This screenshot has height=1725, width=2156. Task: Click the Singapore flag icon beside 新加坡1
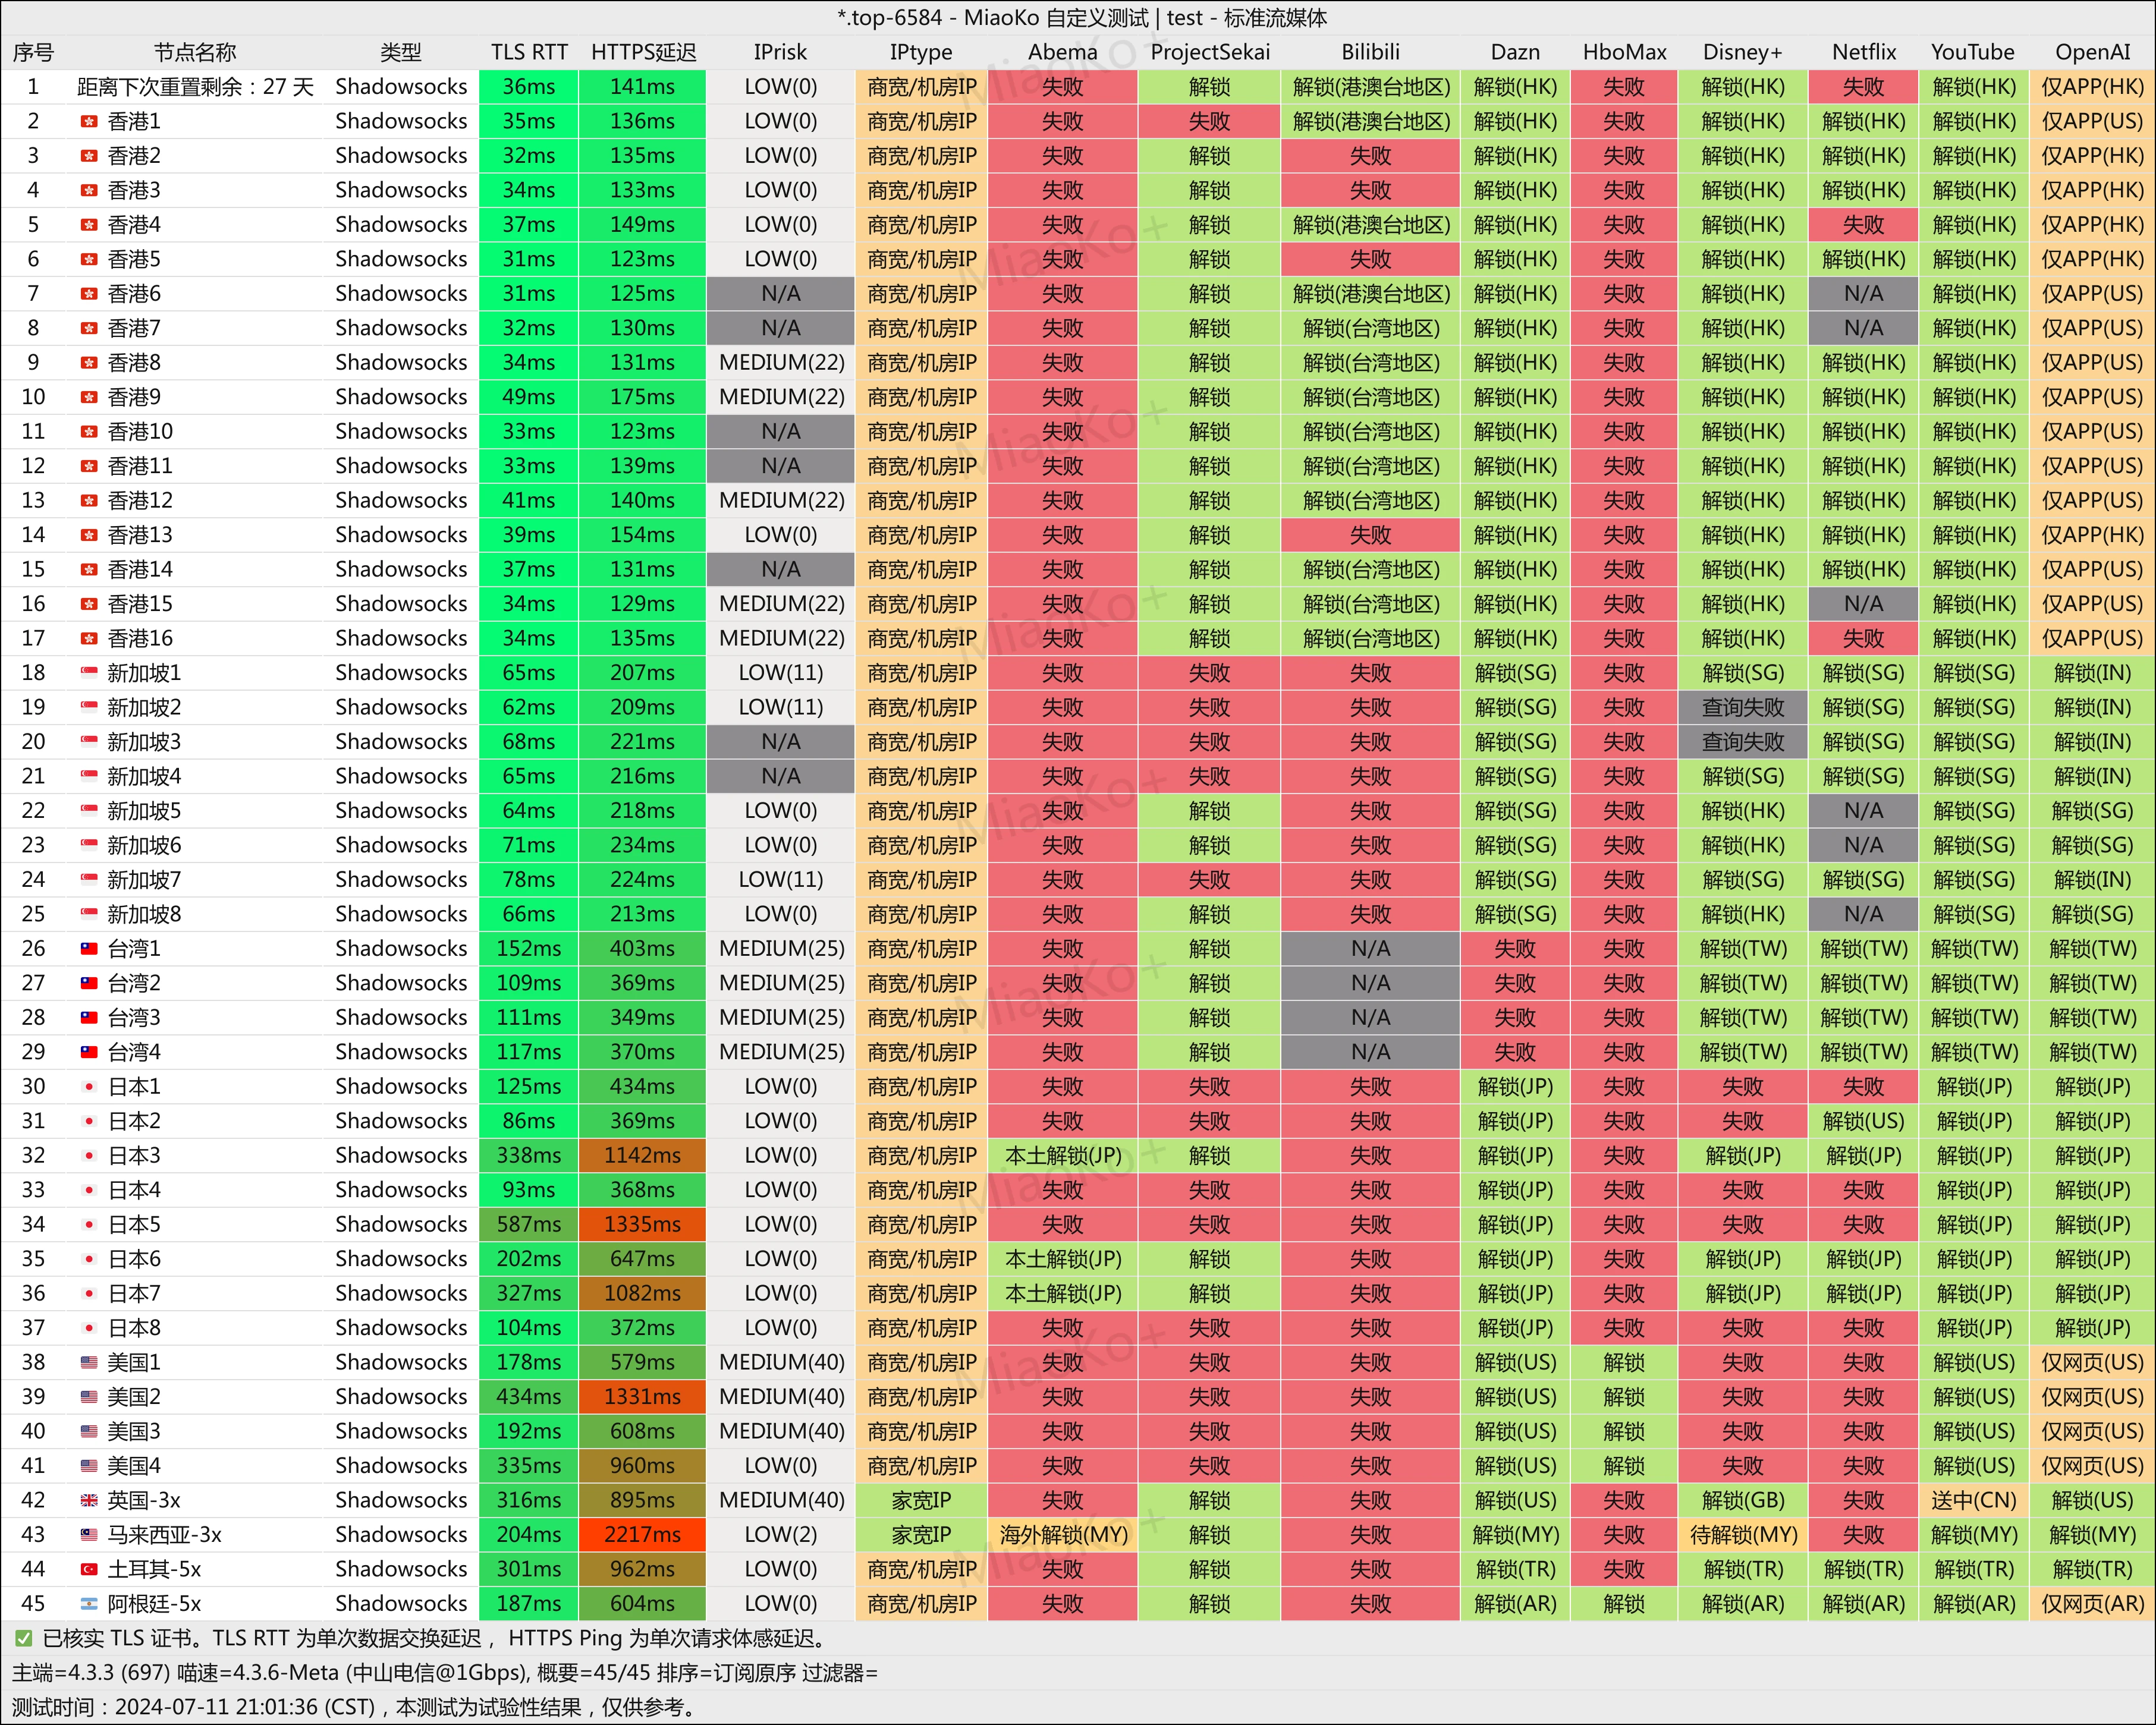[89, 673]
